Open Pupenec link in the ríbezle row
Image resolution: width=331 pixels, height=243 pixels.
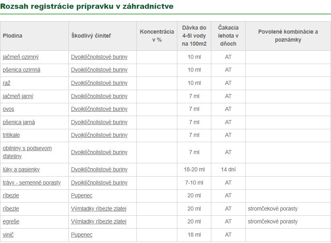coord(82,196)
